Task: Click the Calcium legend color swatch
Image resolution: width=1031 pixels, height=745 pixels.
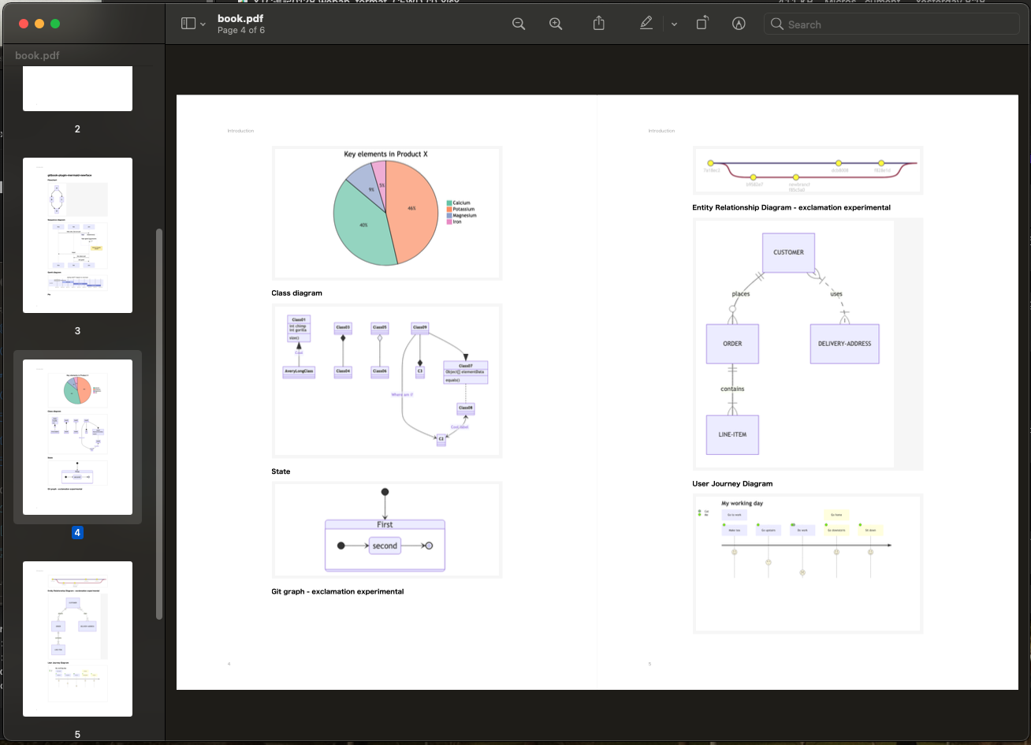Action: 449,203
